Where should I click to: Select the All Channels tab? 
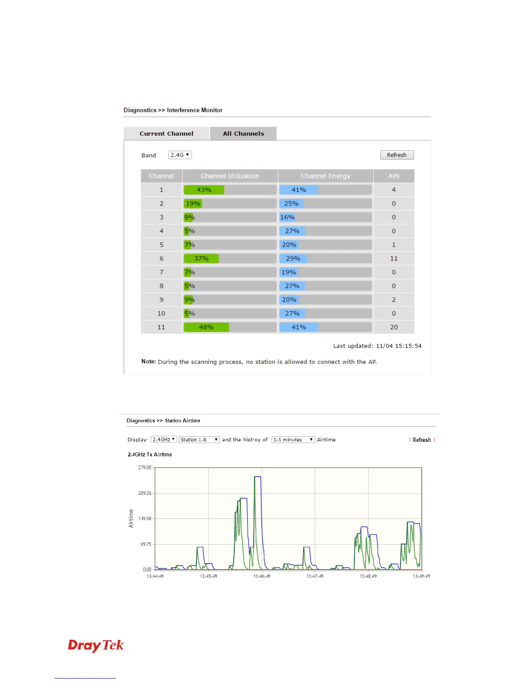(x=243, y=133)
